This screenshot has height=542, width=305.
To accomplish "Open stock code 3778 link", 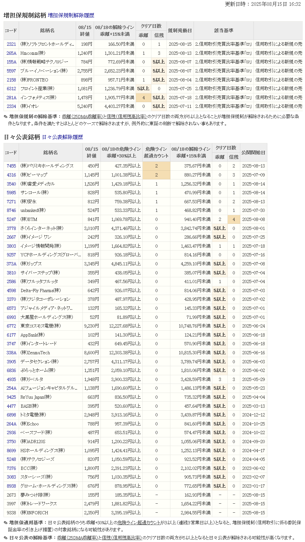I will click(11, 228).
